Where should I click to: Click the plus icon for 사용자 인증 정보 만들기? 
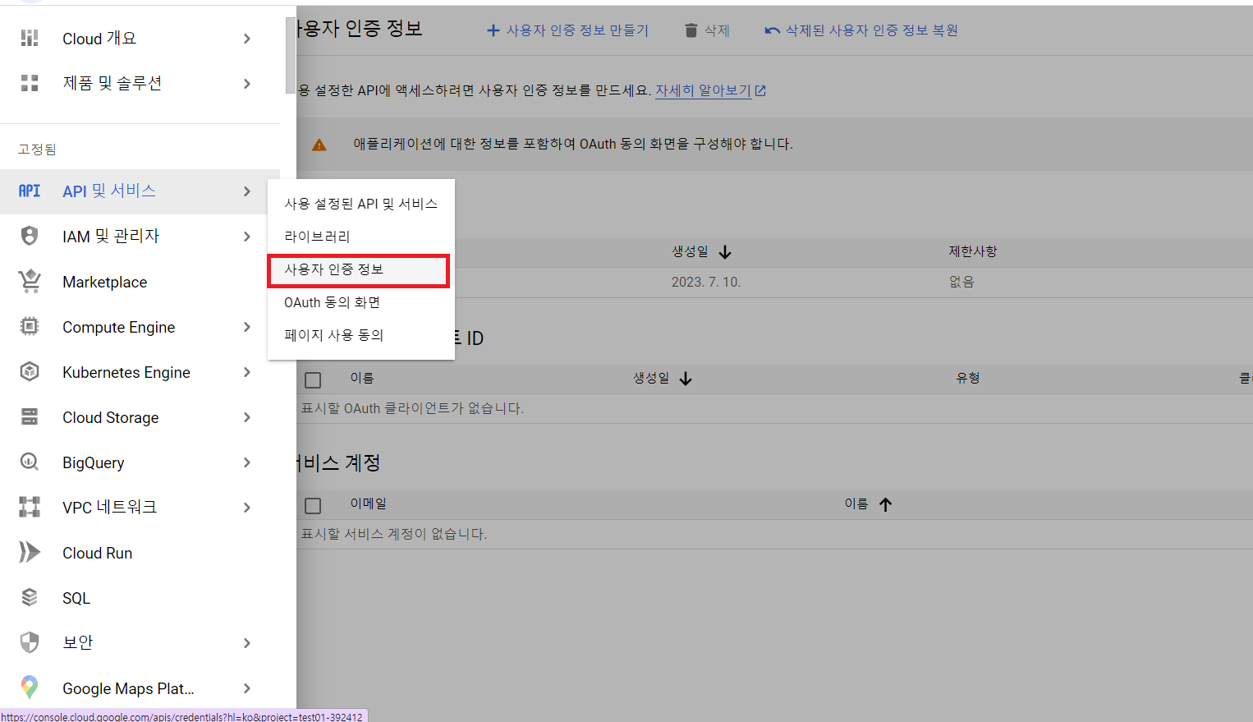pos(493,30)
